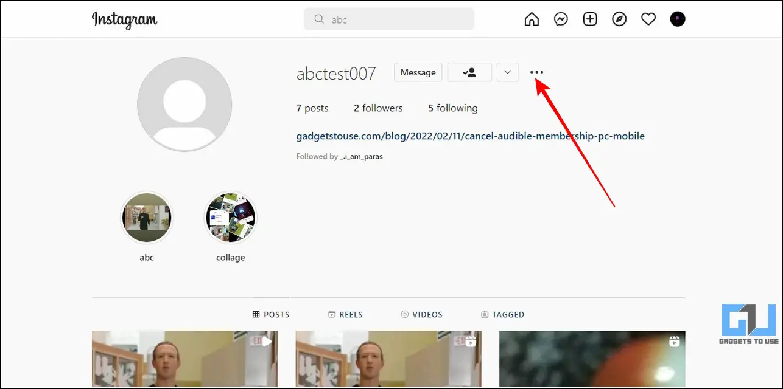The width and height of the screenshot is (783, 389).
Task: Open Messenger direct messages icon
Action: click(561, 19)
